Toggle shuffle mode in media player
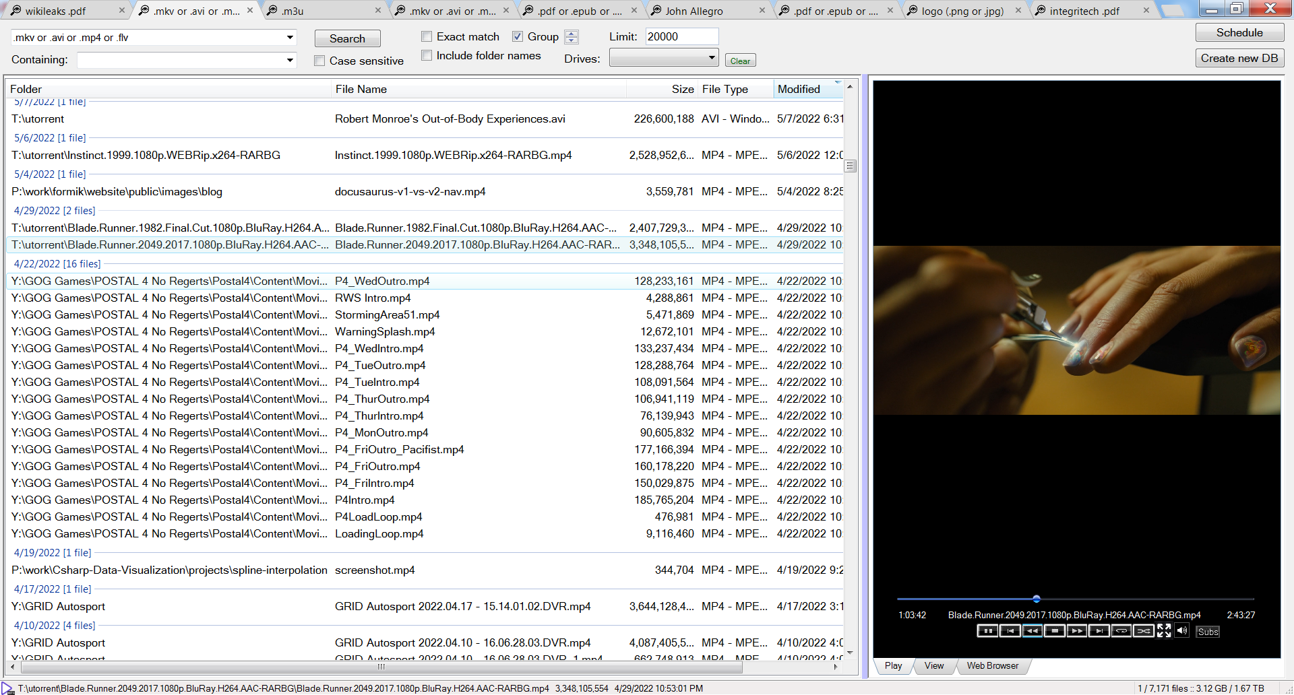 [x=1144, y=631]
